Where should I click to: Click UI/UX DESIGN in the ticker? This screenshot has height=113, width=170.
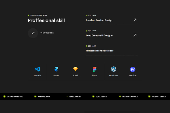click(x=101, y=97)
